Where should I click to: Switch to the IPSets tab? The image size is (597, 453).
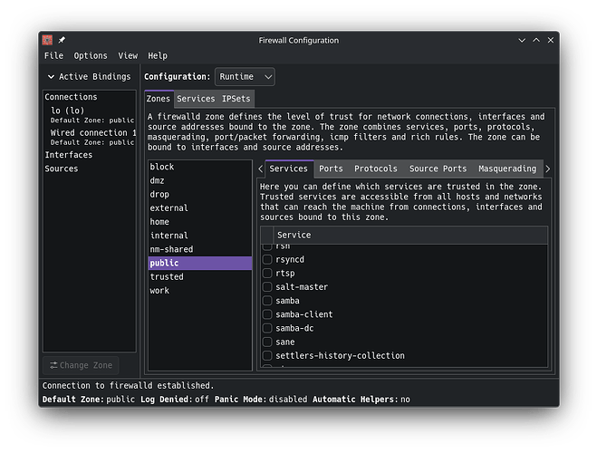236,99
